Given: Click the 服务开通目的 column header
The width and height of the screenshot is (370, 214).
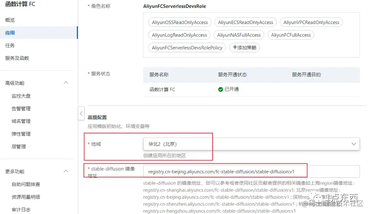Looking at the screenshot, I should click(x=306, y=75).
